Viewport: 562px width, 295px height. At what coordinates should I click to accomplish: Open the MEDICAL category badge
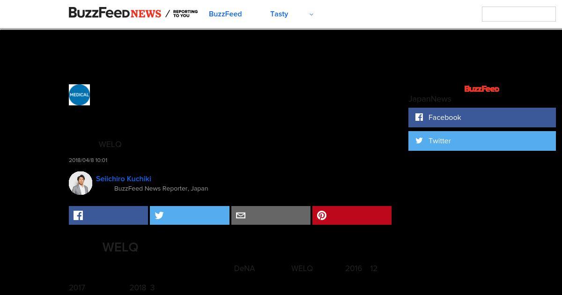tap(79, 95)
